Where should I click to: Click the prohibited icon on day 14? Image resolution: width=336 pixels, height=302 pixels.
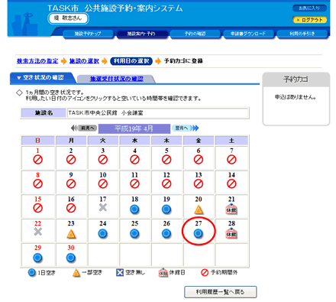coord(231,184)
